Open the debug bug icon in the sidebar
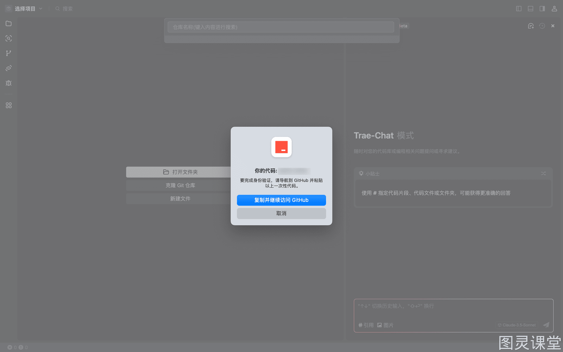Image resolution: width=563 pixels, height=352 pixels. tap(9, 83)
